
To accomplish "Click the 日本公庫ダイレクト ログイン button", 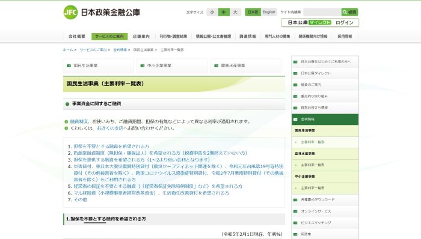I will pyautogui.click(x=320, y=23).
